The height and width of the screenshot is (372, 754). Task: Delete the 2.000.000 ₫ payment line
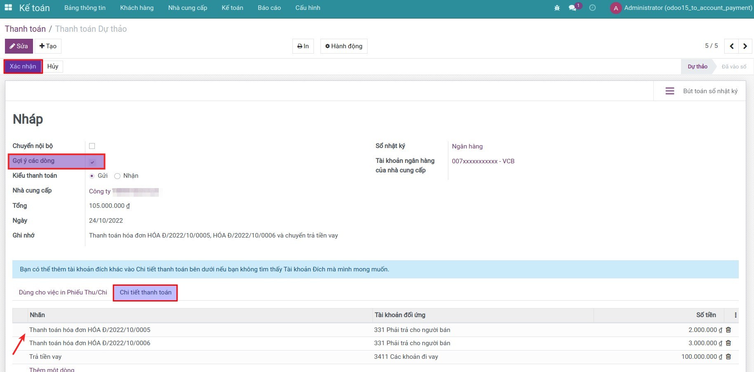pos(728,330)
